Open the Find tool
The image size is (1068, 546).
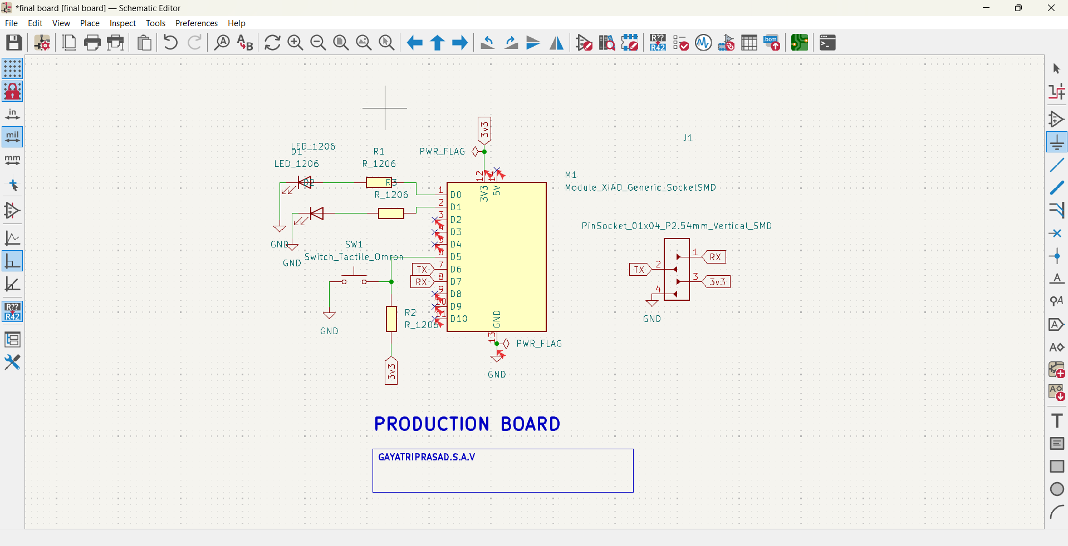[222, 43]
